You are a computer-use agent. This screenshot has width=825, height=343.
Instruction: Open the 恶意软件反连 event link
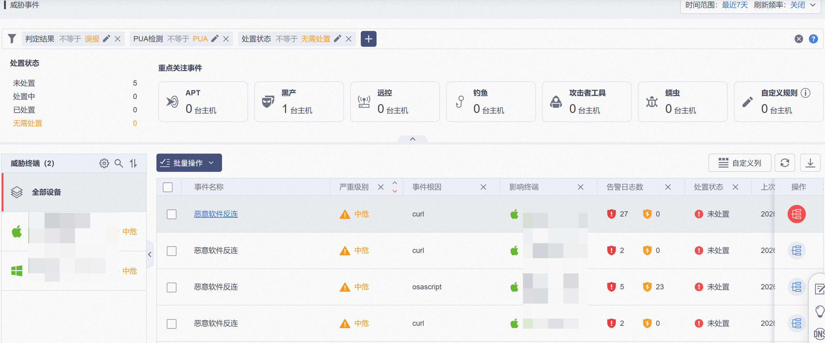coord(216,214)
